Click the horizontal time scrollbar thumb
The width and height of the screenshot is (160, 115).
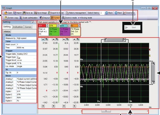[x=106, y=111]
